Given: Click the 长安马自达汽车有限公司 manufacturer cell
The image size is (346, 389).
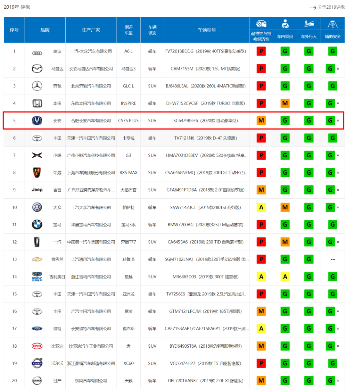Looking at the screenshot, I should tap(91, 69).
